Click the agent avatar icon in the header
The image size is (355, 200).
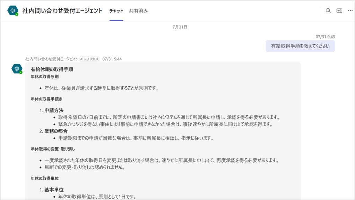(13, 10)
